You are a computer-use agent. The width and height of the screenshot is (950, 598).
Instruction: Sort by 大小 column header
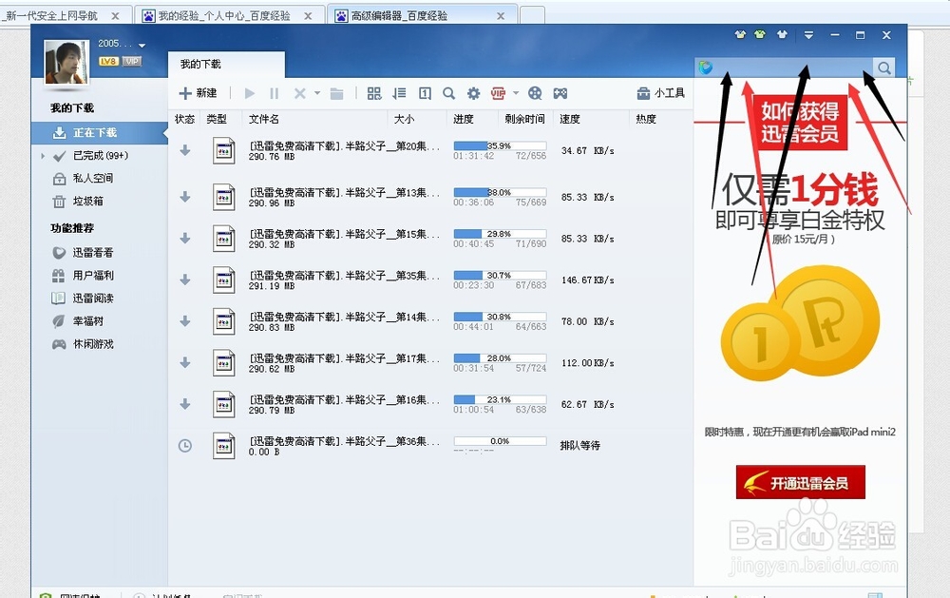404,119
